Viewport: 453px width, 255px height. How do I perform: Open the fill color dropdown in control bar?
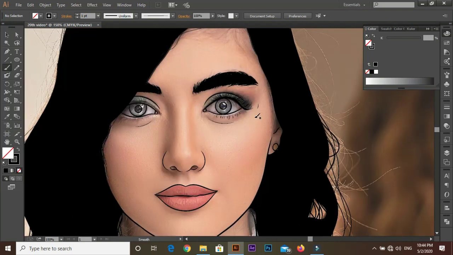[41, 16]
